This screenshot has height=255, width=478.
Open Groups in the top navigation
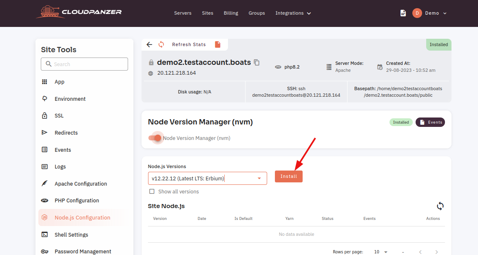click(257, 13)
